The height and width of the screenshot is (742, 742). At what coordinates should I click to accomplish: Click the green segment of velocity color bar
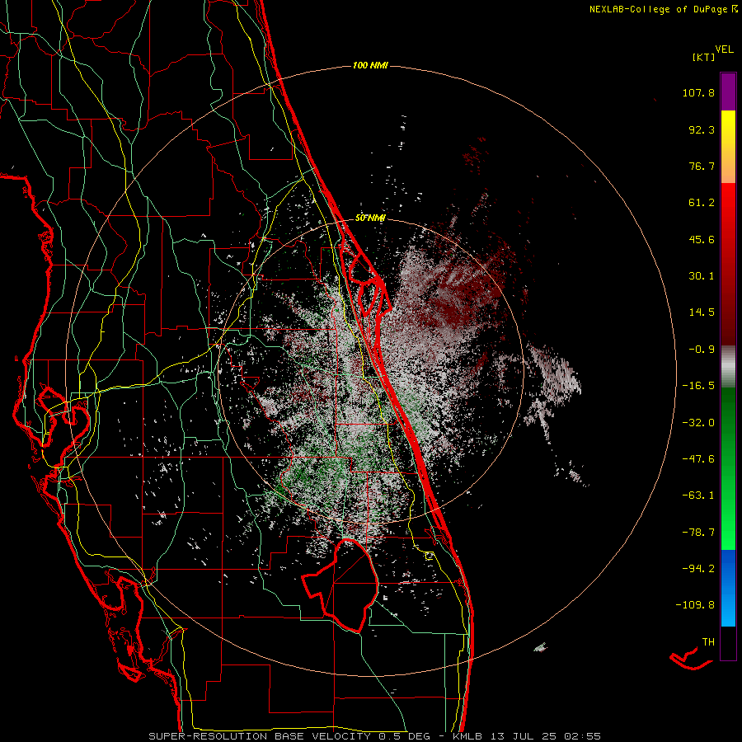click(x=728, y=468)
